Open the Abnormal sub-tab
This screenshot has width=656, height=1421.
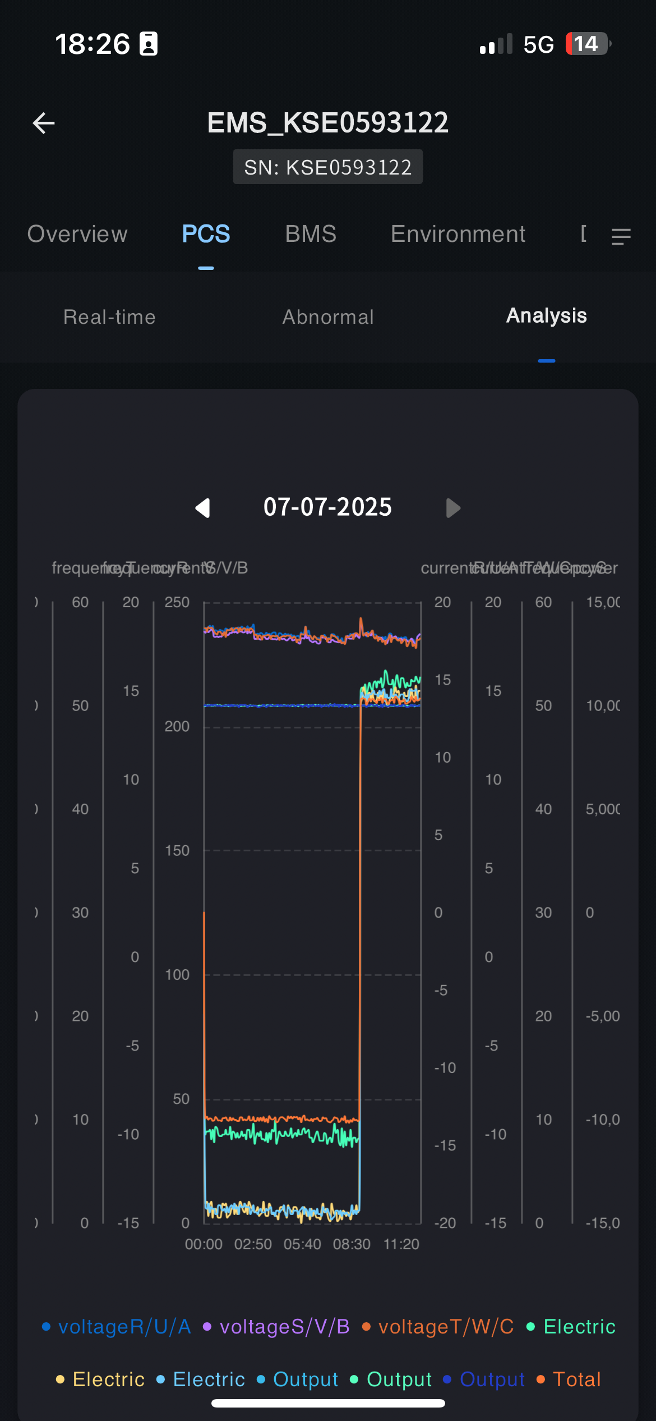pyautogui.click(x=328, y=317)
